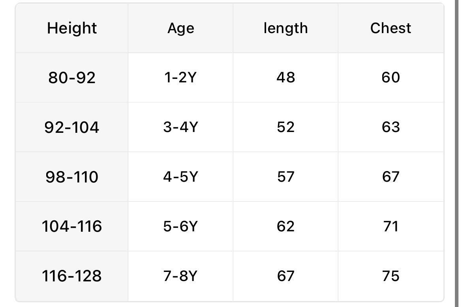Select the 80-92 height cell
Viewport: 462px width, 307px height.
pos(72,78)
